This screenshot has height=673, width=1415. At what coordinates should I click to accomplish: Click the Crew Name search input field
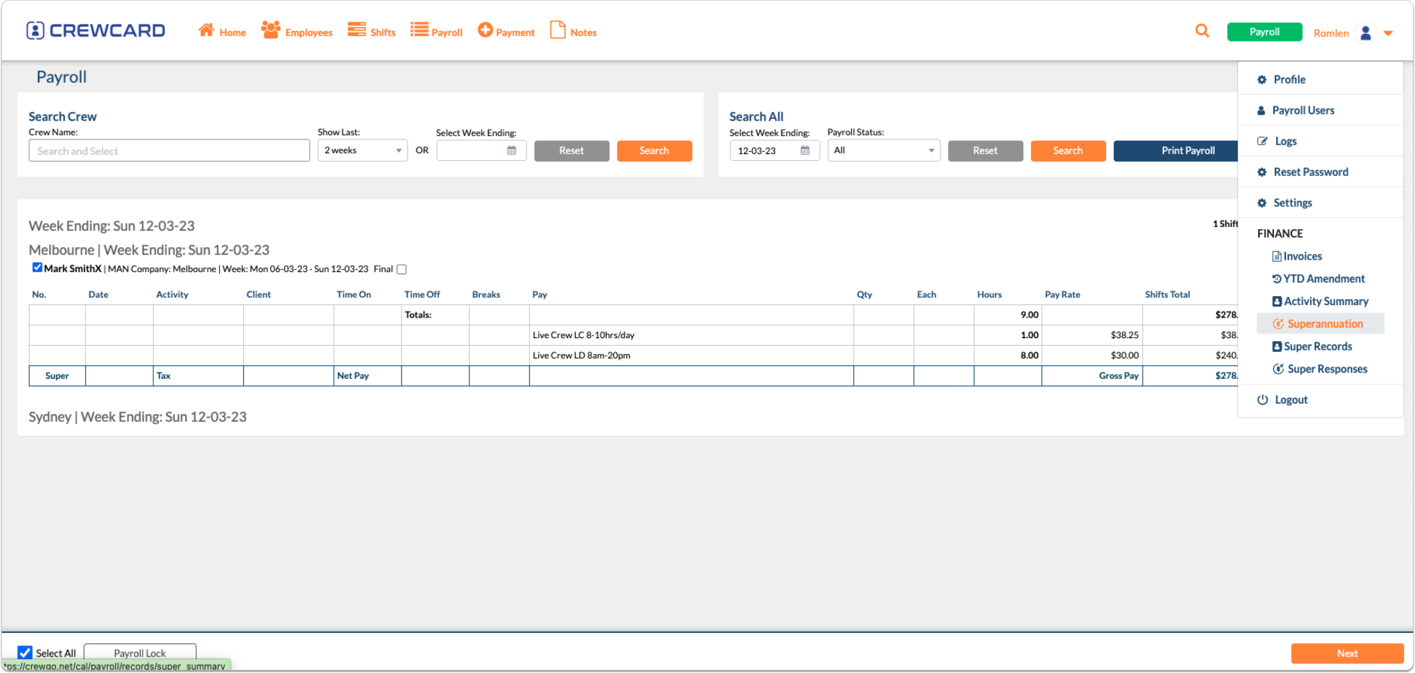pos(169,150)
